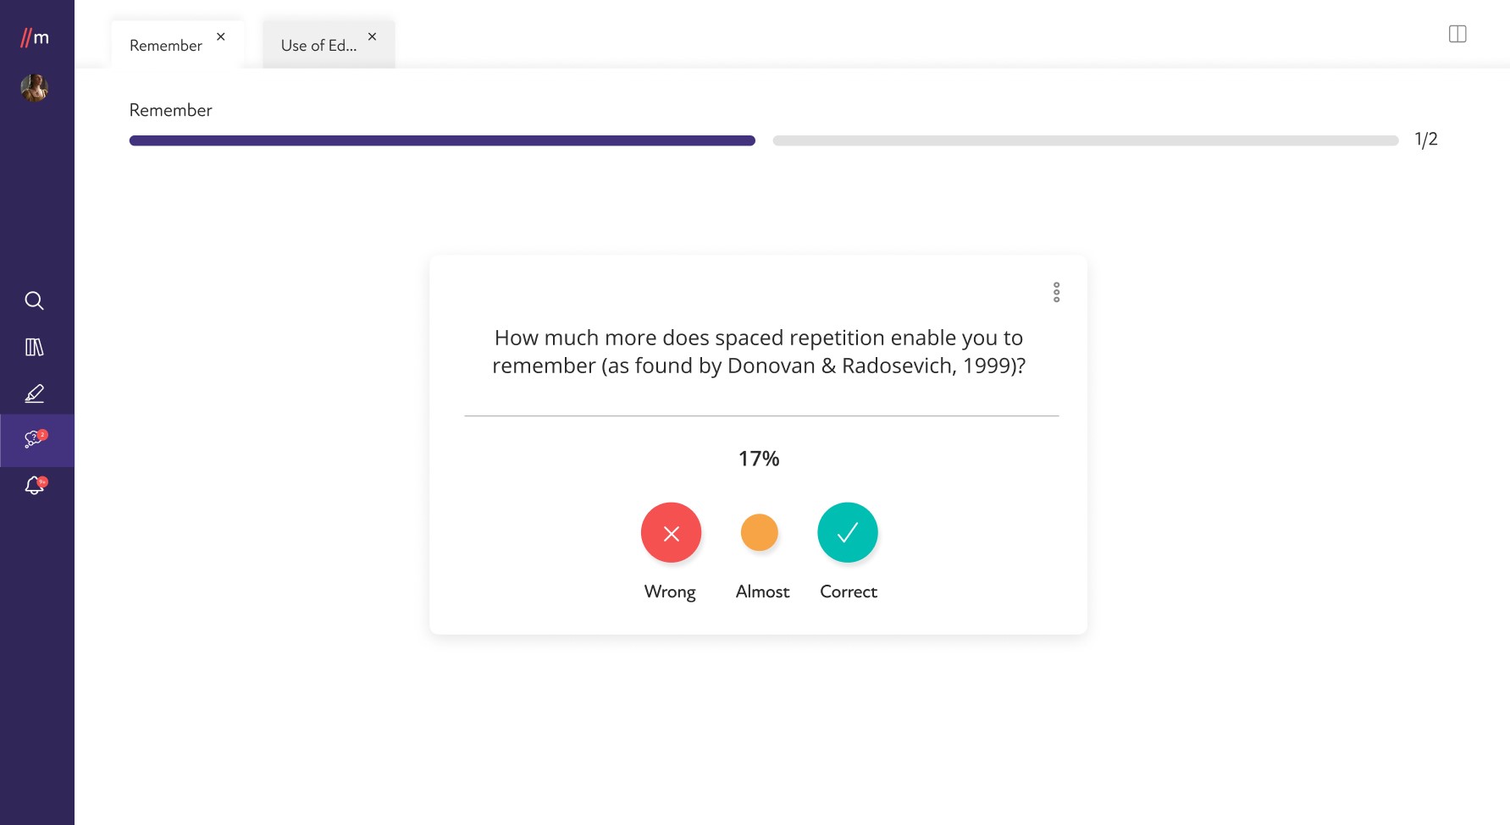Click the app logo at top of sidebar
The height and width of the screenshot is (825, 1510).
click(x=35, y=37)
